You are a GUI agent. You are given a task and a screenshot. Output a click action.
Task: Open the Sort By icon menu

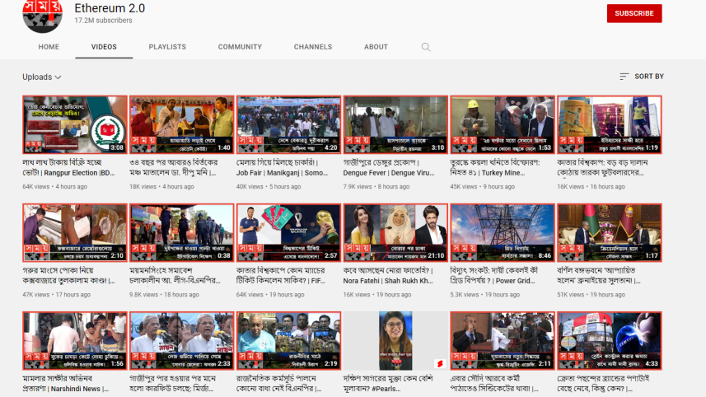click(x=624, y=77)
